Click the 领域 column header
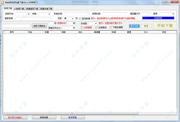180x122 pixels. (64, 32)
